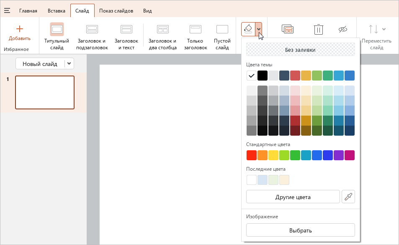Toggle hide slide crossed-eye icon

tap(343, 29)
